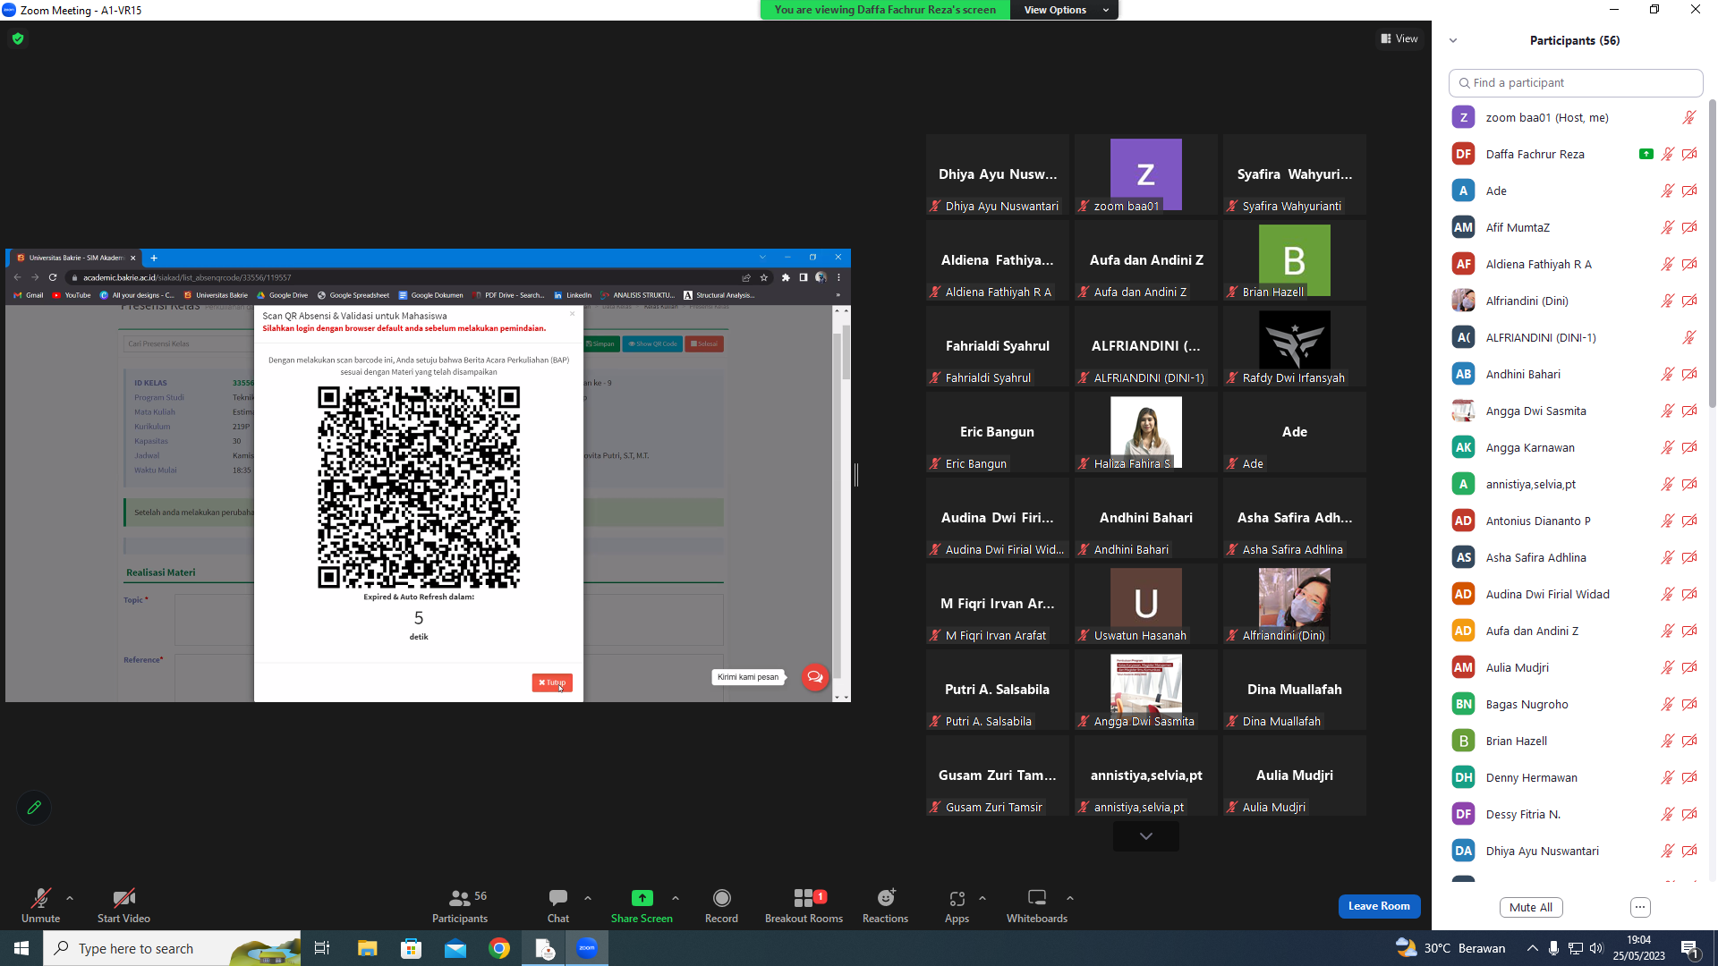Click the Simpan button in shared screen
1718x966 pixels.
click(600, 343)
